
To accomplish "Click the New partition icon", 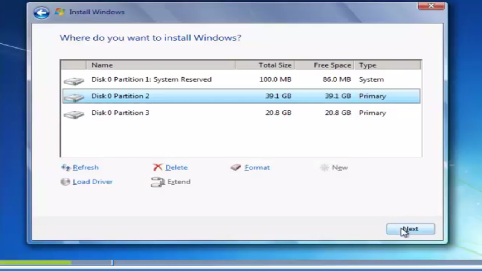I will click(325, 167).
